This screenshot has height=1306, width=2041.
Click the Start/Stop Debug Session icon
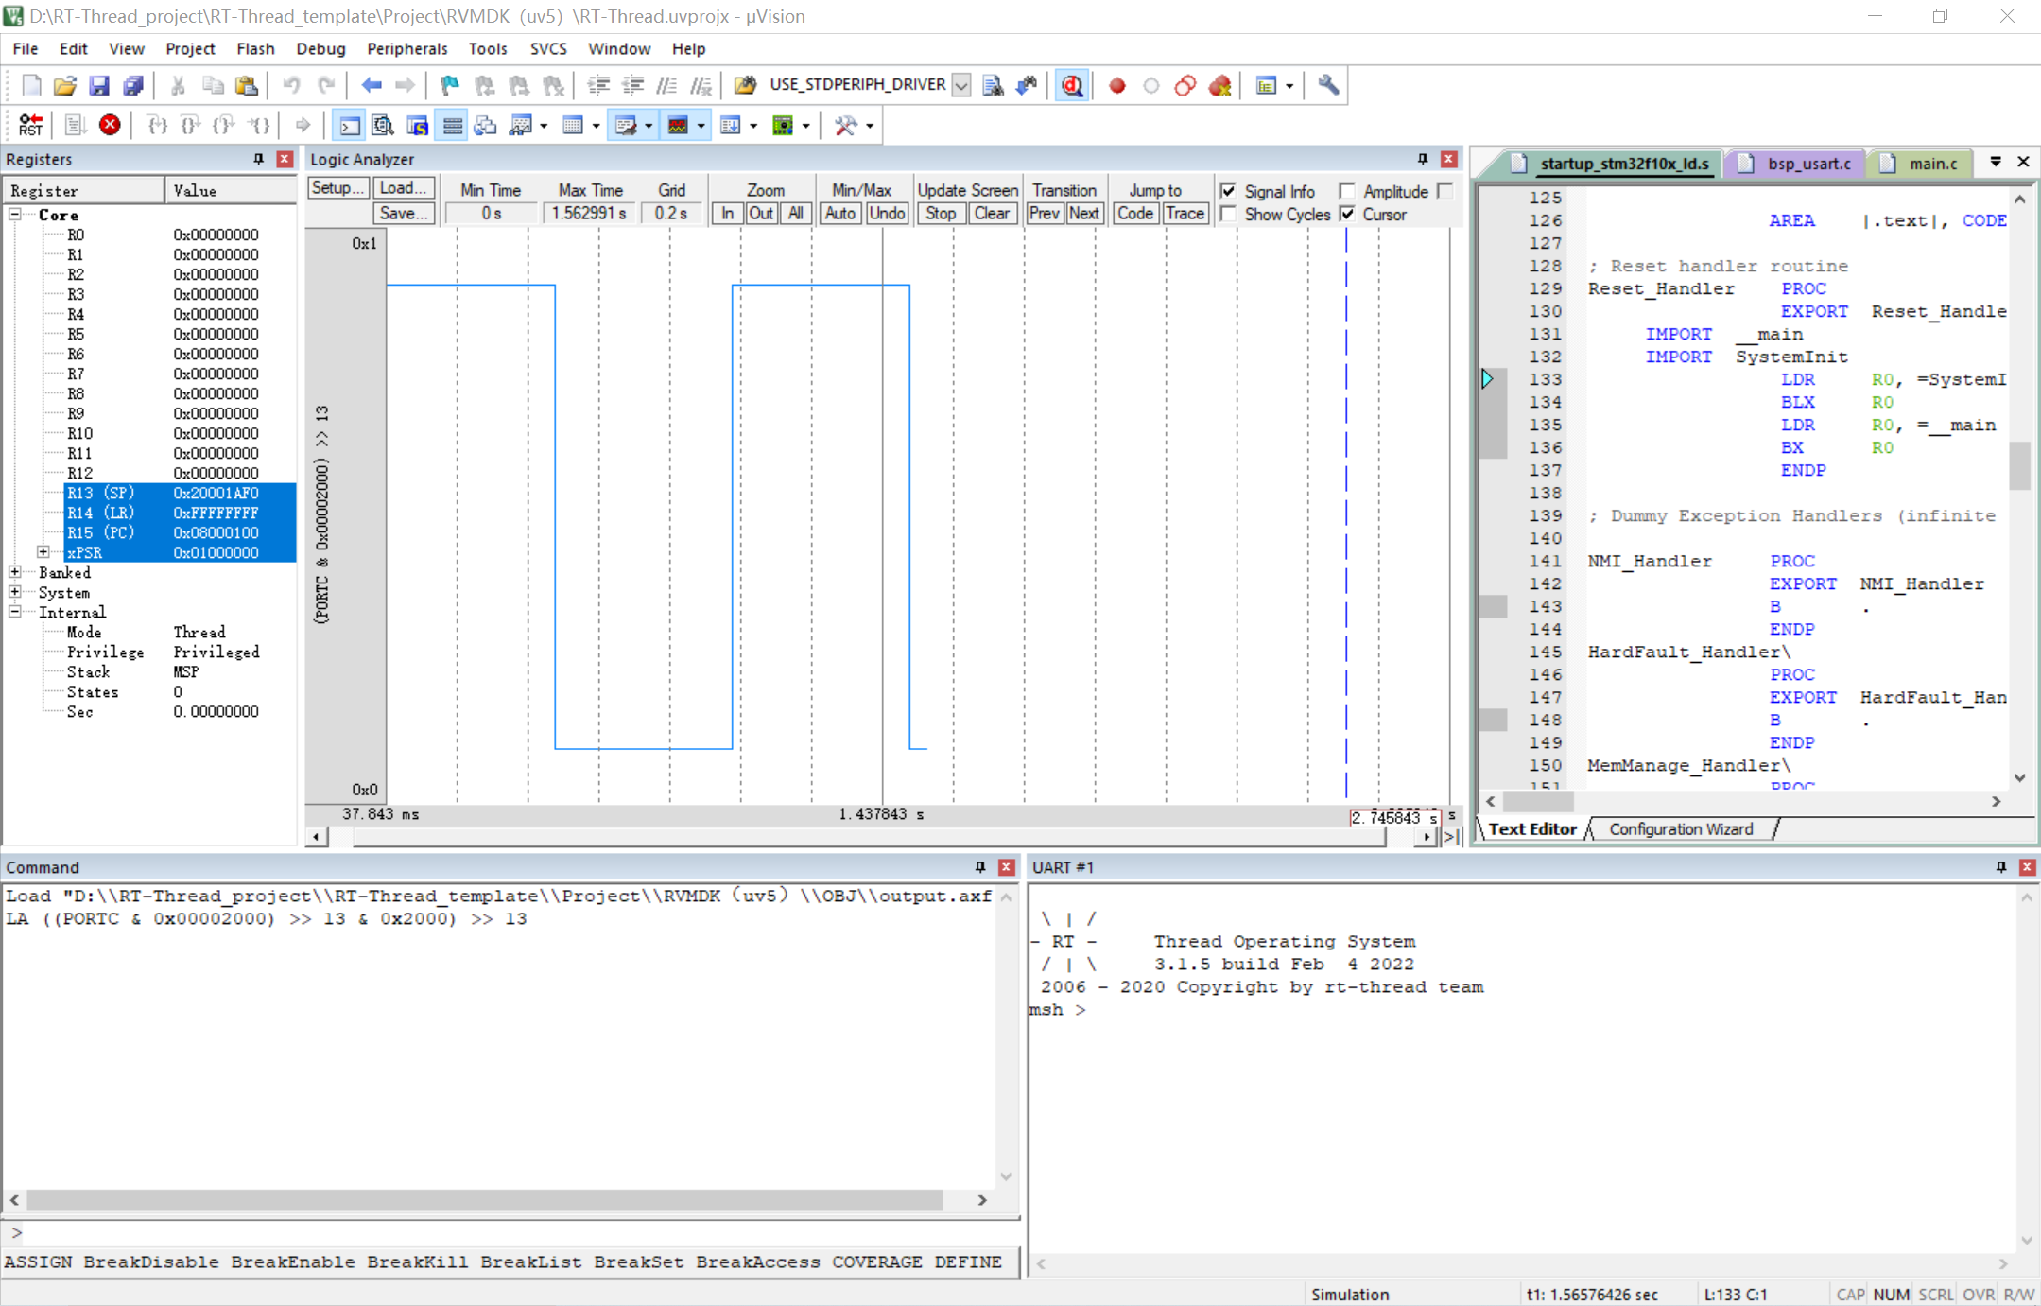tap(1072, 85)
